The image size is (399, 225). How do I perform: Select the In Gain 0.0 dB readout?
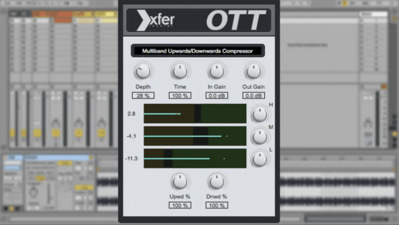point(217,95)
